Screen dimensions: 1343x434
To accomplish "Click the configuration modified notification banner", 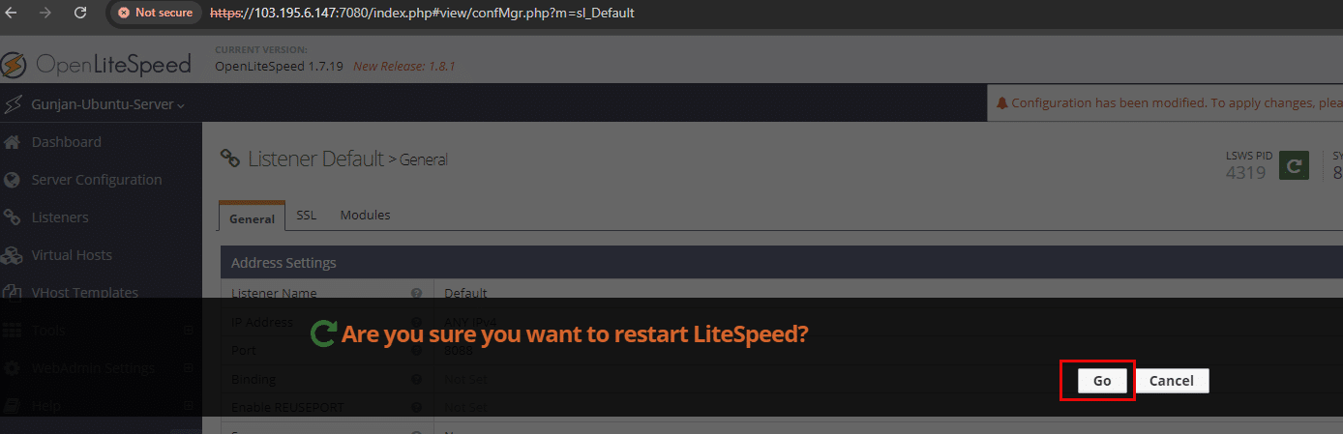I will point(1165,102).
